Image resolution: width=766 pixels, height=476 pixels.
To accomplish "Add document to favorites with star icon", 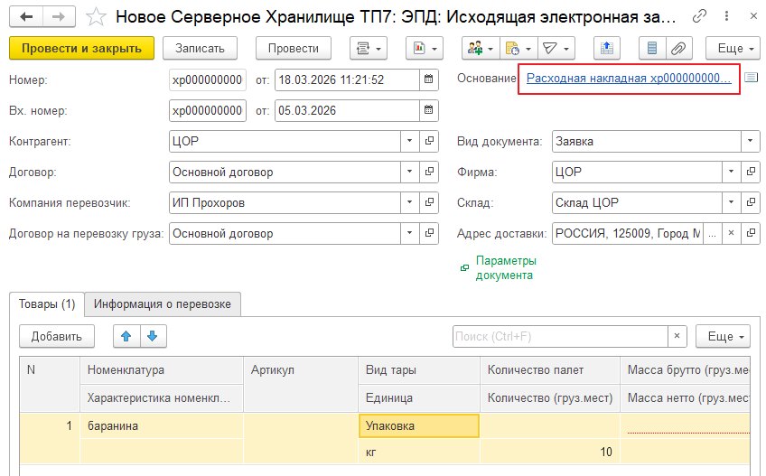I will [96, 17].
